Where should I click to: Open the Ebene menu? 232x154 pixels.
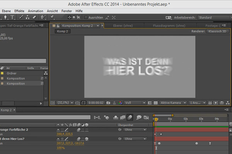coord(6,11)
